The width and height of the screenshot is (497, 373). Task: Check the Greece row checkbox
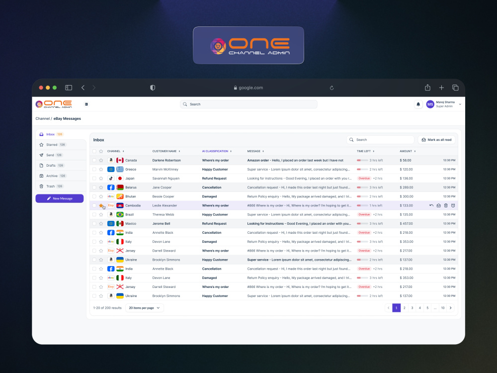(94, 170)
